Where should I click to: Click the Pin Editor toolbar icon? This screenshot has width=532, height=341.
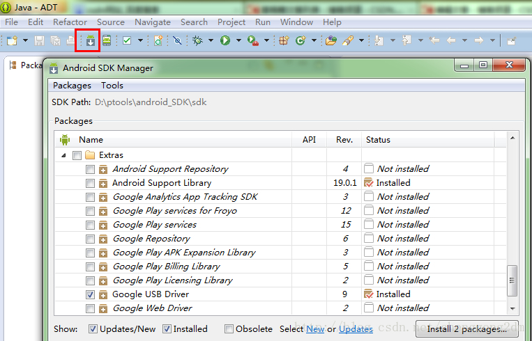(x=511, y=41)
